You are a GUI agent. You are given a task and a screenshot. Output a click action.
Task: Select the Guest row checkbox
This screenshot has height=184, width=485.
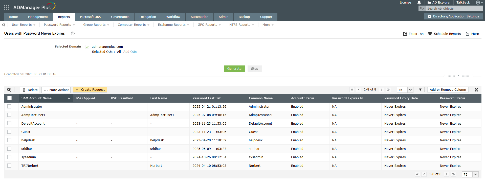click(9, 132)
